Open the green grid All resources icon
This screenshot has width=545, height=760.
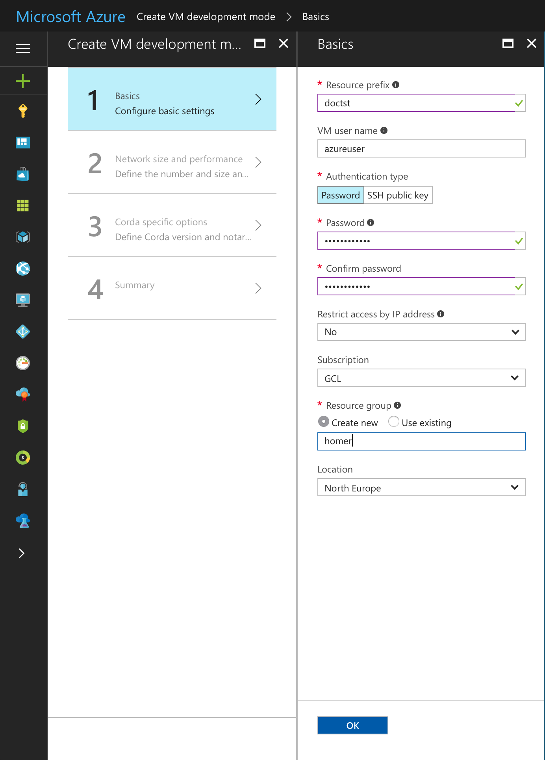(23, 205)
